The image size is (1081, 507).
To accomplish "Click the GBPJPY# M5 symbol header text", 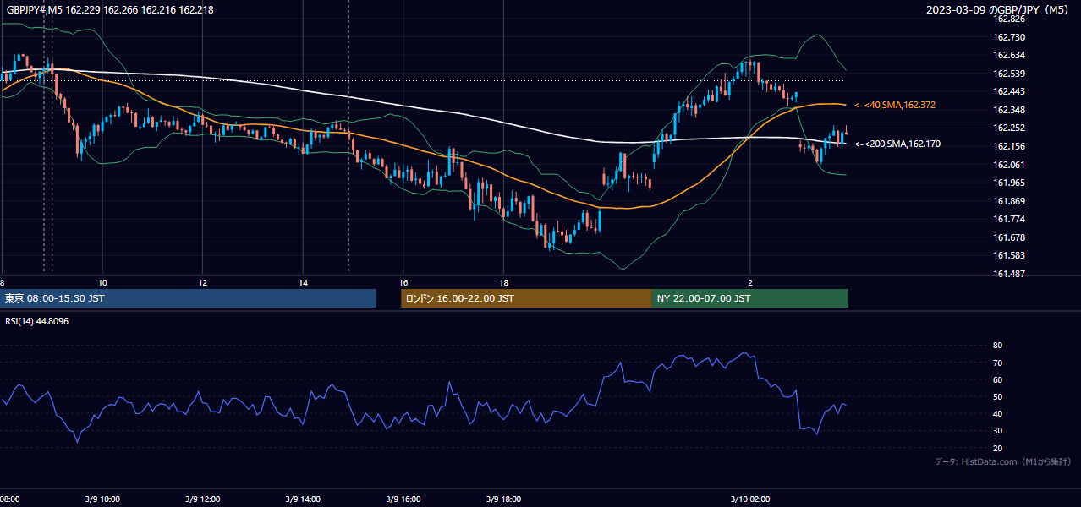I will point(109,9).
